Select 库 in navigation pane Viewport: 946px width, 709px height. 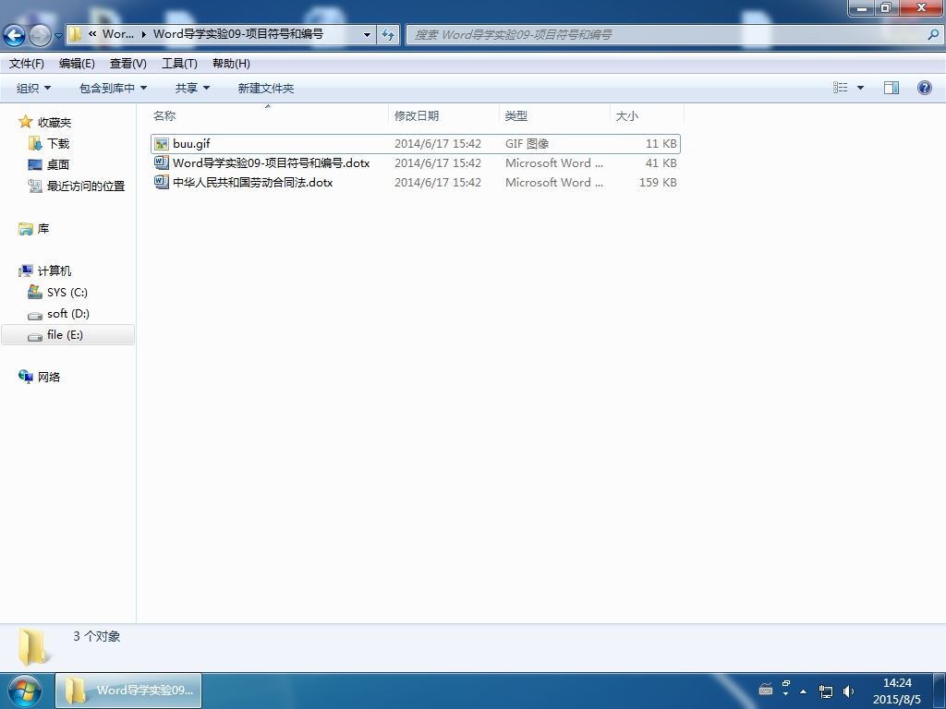click(42, 229)
